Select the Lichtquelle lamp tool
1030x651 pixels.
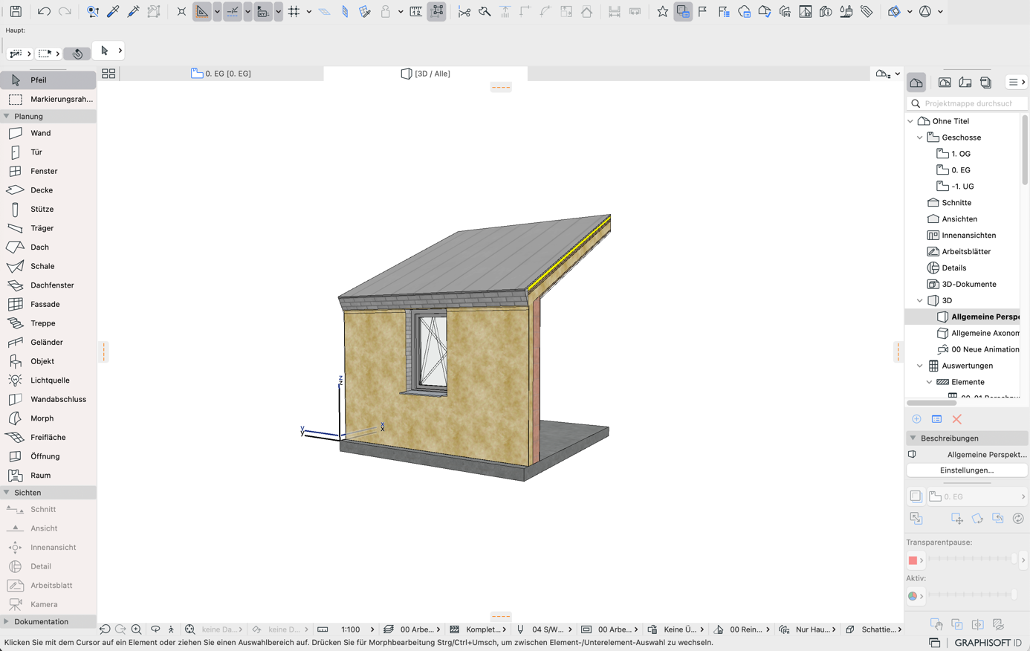click(x=48, y=380)
